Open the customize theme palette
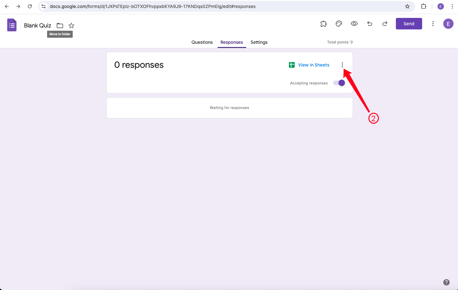This screenshot has width=458, height=290. 339,24
